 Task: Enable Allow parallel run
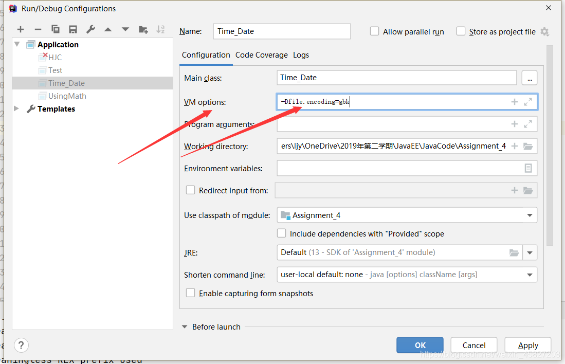(374, 31)
